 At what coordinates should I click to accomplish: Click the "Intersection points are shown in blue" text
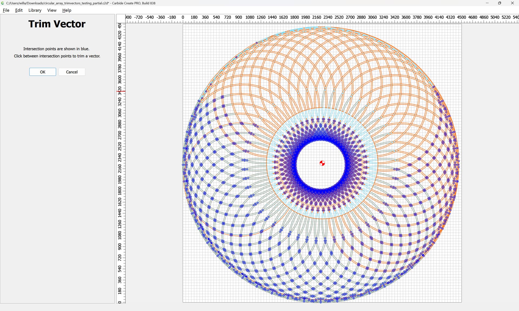point(56,49)
